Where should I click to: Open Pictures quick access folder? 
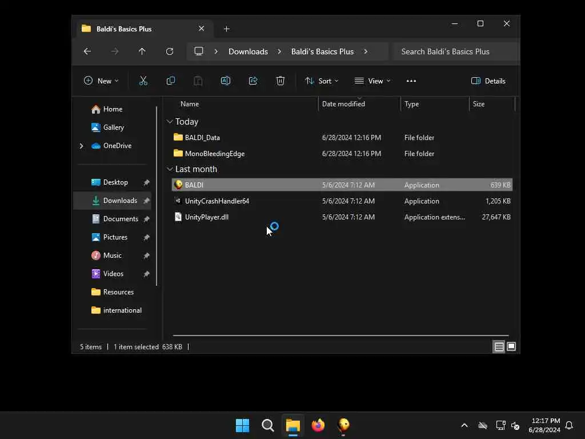click(x=115, y=237)
